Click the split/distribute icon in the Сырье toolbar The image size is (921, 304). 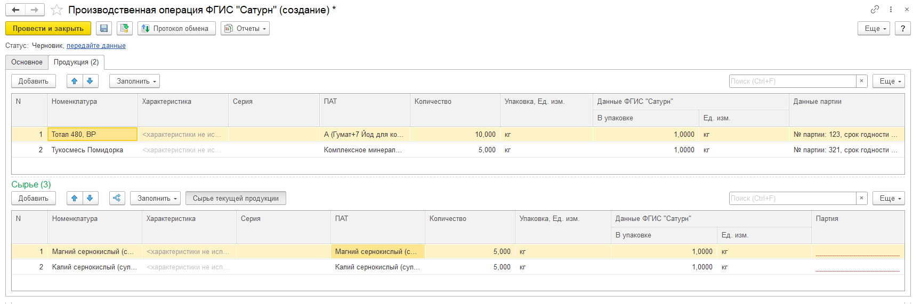(117, 198)
